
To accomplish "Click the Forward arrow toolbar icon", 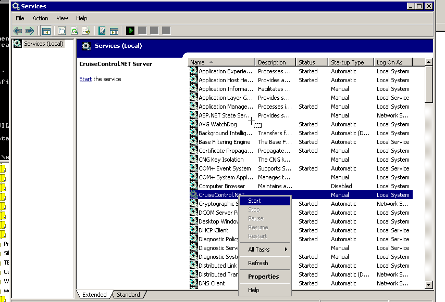I will pos(30,31).
